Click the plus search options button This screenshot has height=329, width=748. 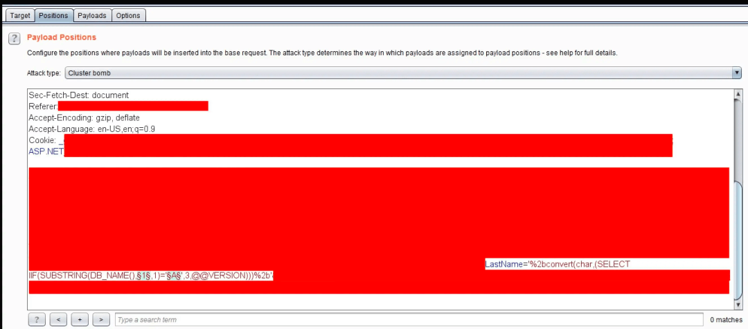80,319
